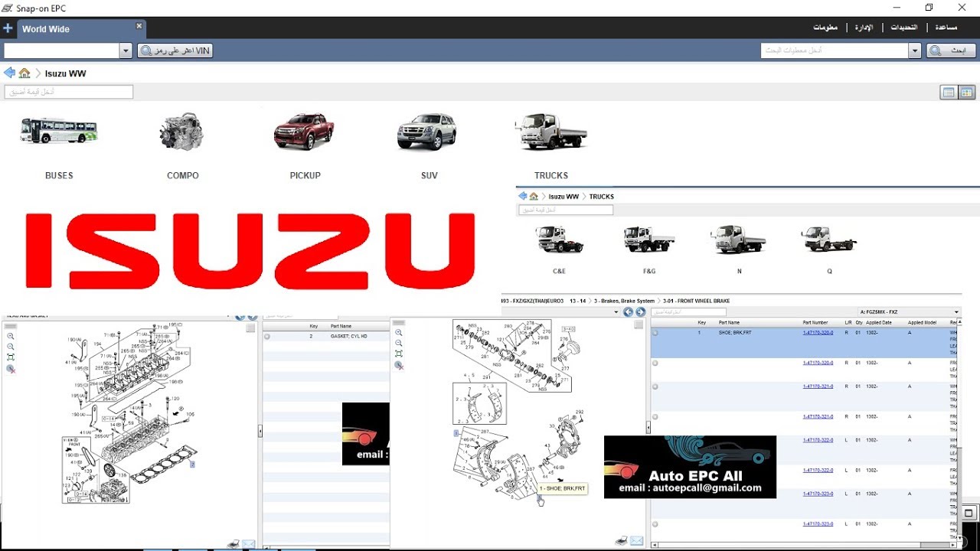Screen dimensions: 980x551
Task: Go to previous illustration in brake panel
Action: point(629,312)
